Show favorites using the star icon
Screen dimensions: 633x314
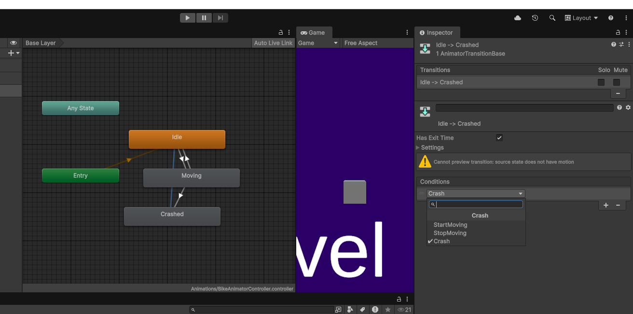tap(388, 309)
